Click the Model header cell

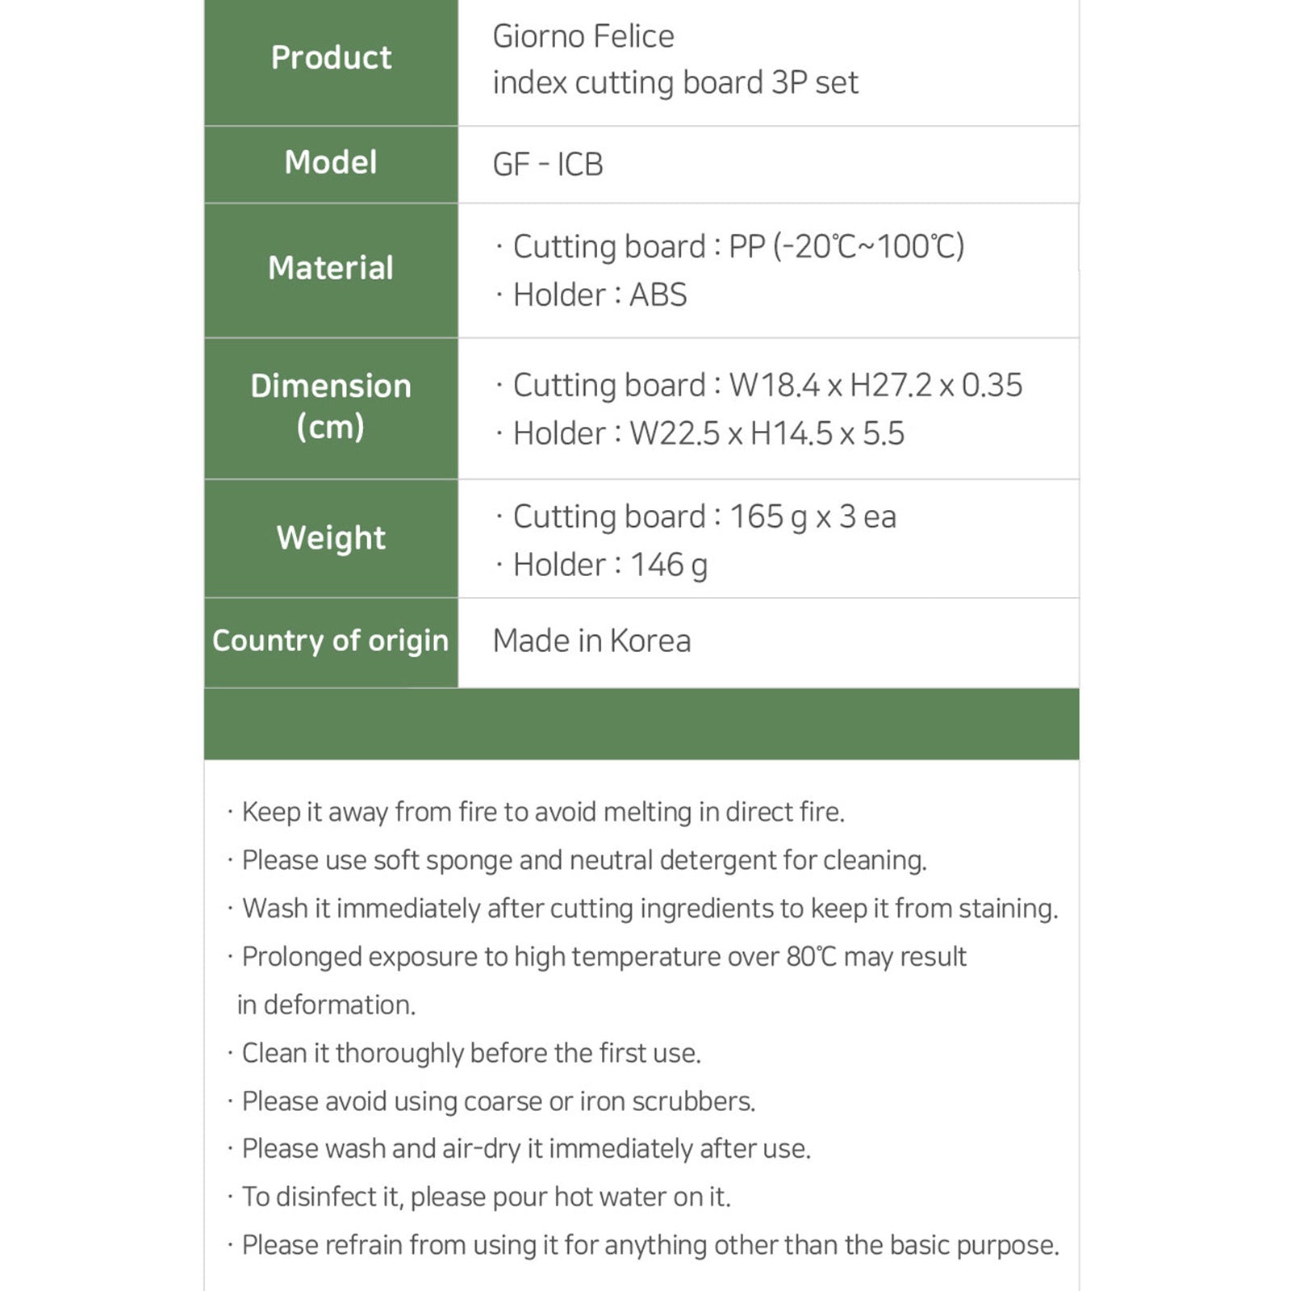click(x=331, y=163)
